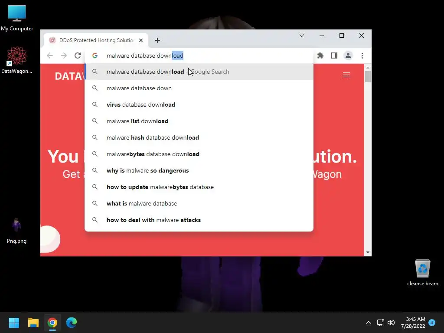Open the tab search chevron dropdown
This screenshot has height=333, width=444.
302,36
